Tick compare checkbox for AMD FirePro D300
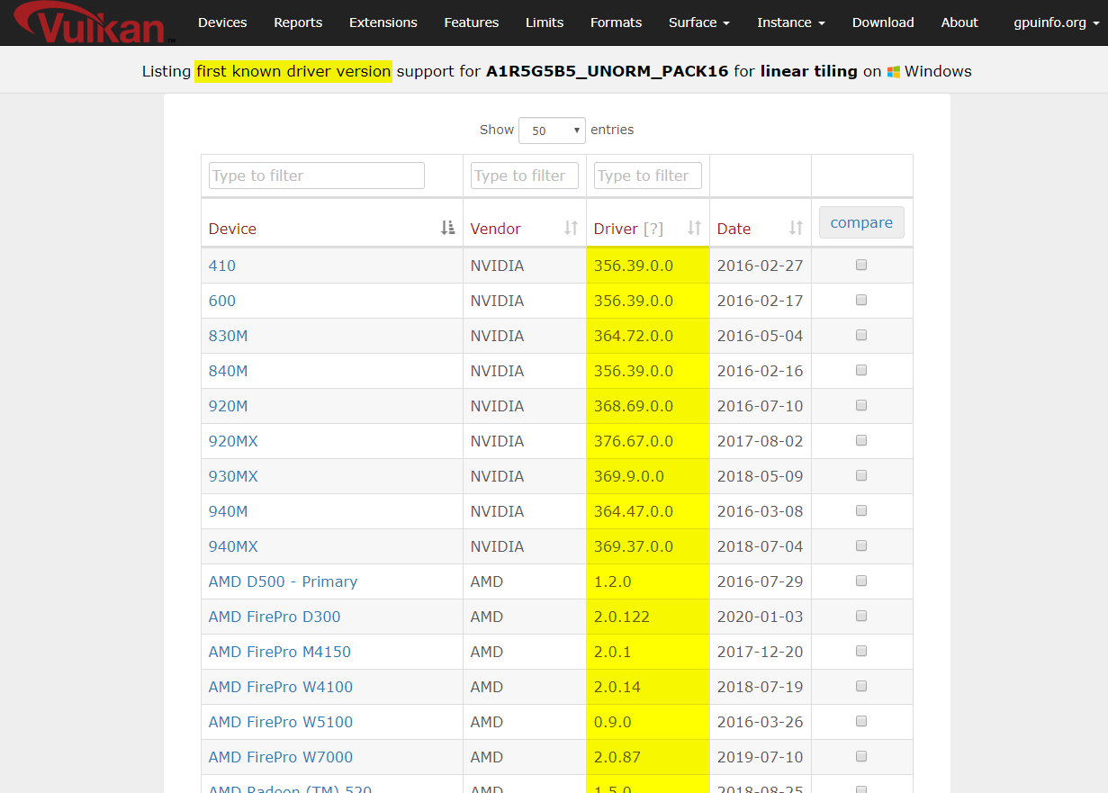Screen dimensions: 1108x793 click(x=861, y=616)
